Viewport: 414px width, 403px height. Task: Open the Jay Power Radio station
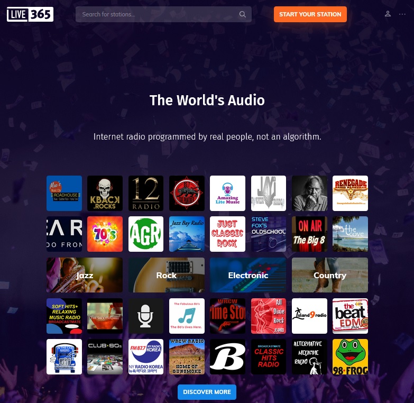(x=269, y=194)
